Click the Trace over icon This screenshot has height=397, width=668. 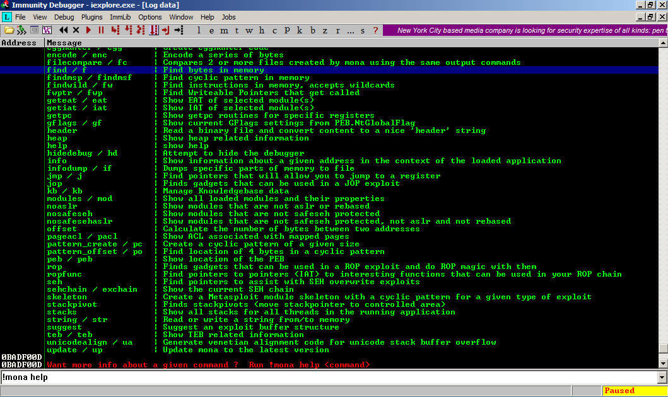click(x=153, y=30)
